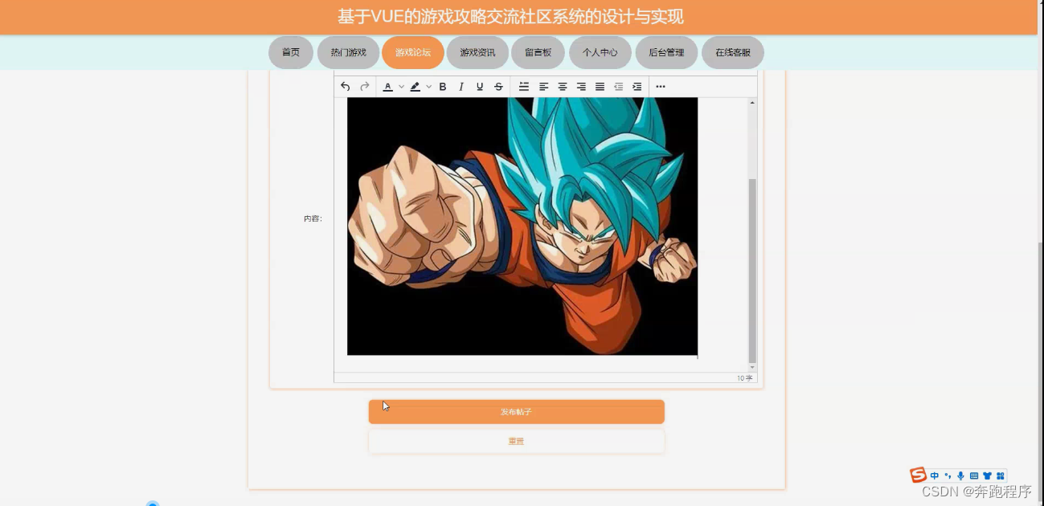Viewport: 1044px width, 506px height.
Task: Click the editor's vertical scrollbar thumb
Action: [x=752, y=271]
